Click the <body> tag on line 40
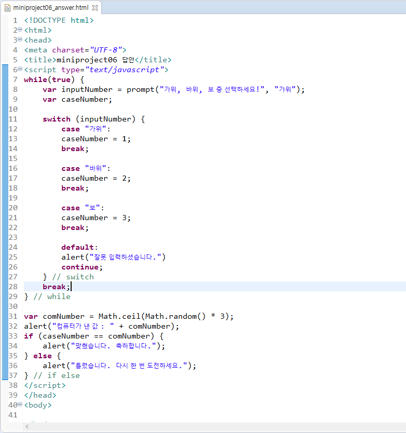This screenshot has height=433, width=406. click(38, 405)
